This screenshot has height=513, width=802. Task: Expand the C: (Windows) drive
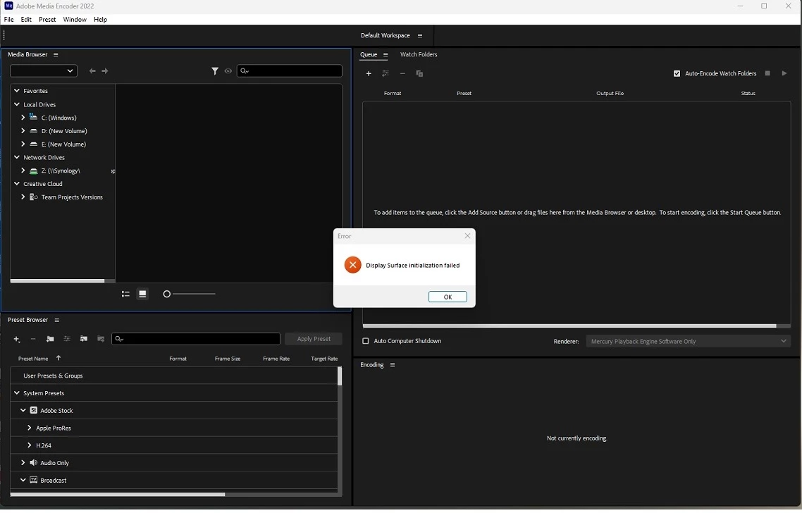23,118
